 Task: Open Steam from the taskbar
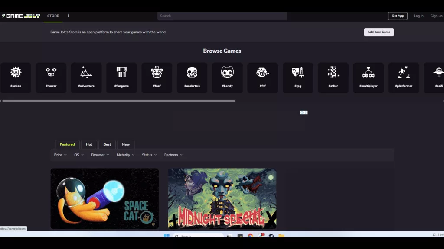271,236
